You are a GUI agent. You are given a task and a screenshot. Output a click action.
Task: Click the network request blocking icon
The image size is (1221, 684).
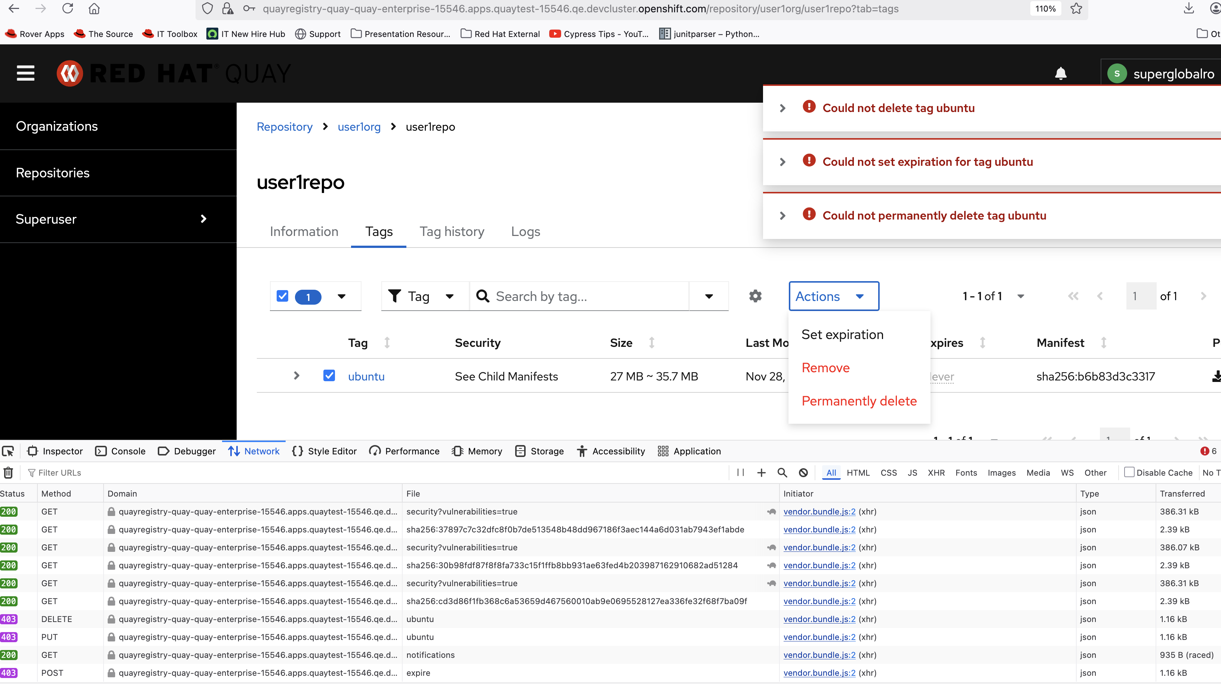(x=803, y=472)
